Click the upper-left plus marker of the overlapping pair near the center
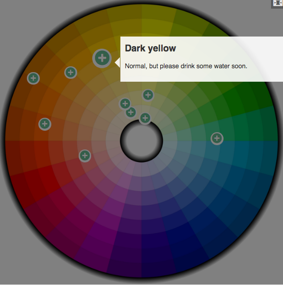This screenshot has width=283, height=285. pyautogui.click(x=125, y=104)
